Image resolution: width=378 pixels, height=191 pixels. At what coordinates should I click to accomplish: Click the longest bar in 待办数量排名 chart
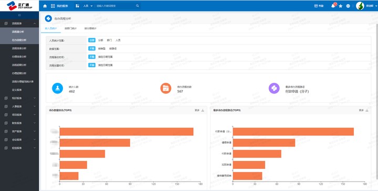click(x=127, y=132)
